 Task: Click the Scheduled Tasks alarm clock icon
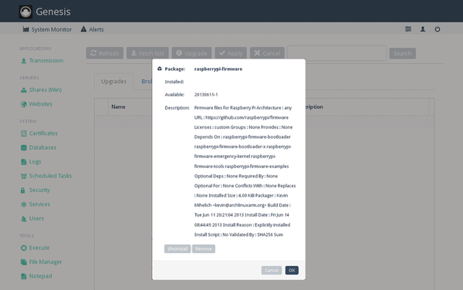click(x=24, y=176)
